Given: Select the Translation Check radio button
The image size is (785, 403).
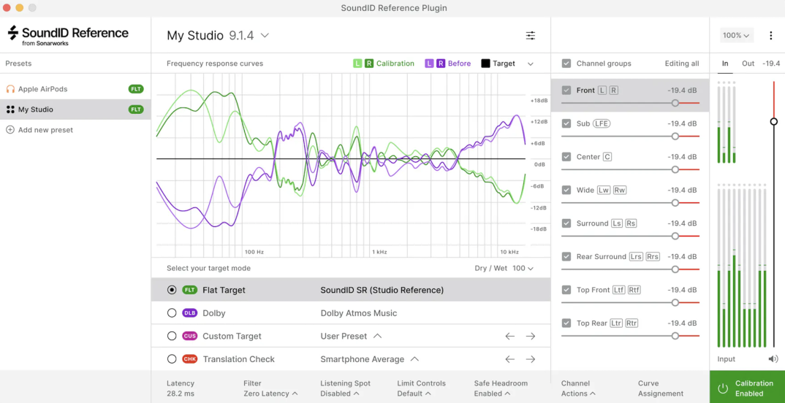Looking at the screenshot, I should click(172, 359).
